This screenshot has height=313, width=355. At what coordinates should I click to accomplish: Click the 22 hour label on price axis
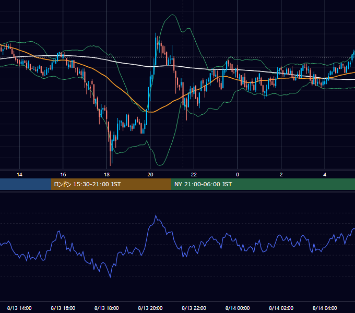tap(194, 175)
